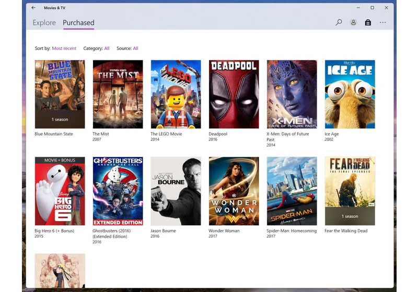The width and height of the screenshot is (418, 292).
Task: Open Fear the Walking Dead poster
Action: click(350, 191)
